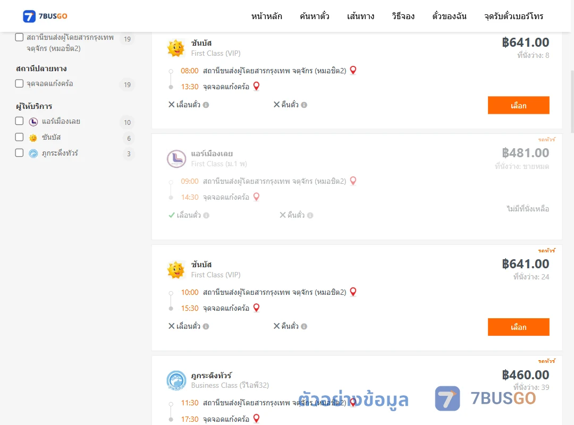Open the เส้นทาง menu item
Image resolution: width=574 pixels, height=425 pixels.
(x=360, y=16)
